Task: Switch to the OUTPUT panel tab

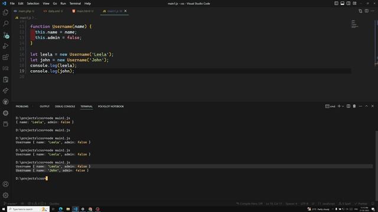Action: pyautogui.click(x=45, y=106)
